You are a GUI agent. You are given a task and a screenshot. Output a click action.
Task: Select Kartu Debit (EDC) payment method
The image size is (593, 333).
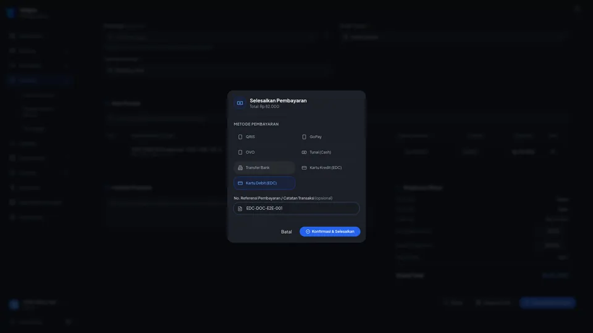click(x=264, y=183)
